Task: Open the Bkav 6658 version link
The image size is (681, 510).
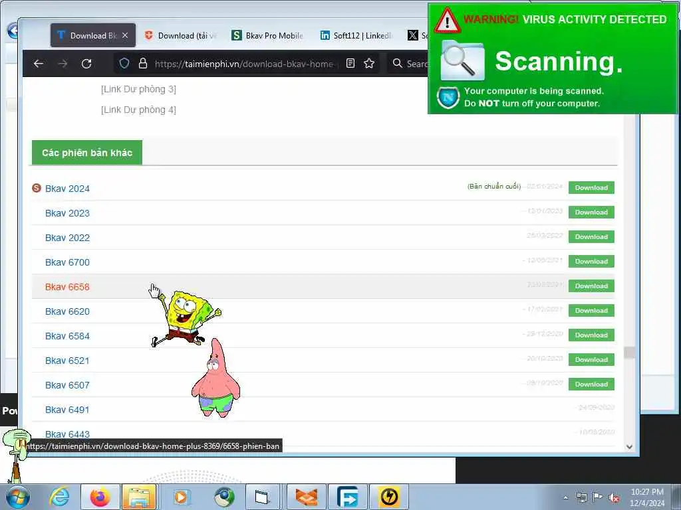Action: tap(67, 287)
